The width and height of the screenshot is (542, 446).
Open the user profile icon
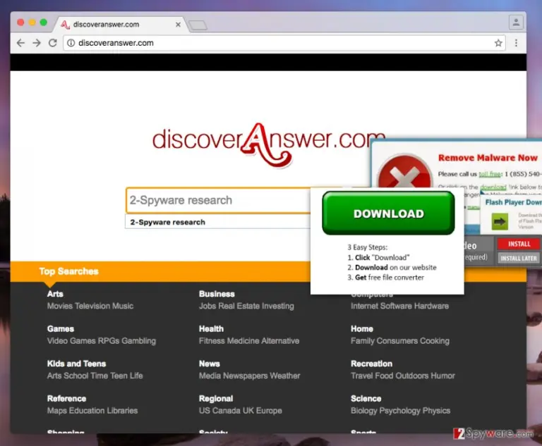click(516, 23)
